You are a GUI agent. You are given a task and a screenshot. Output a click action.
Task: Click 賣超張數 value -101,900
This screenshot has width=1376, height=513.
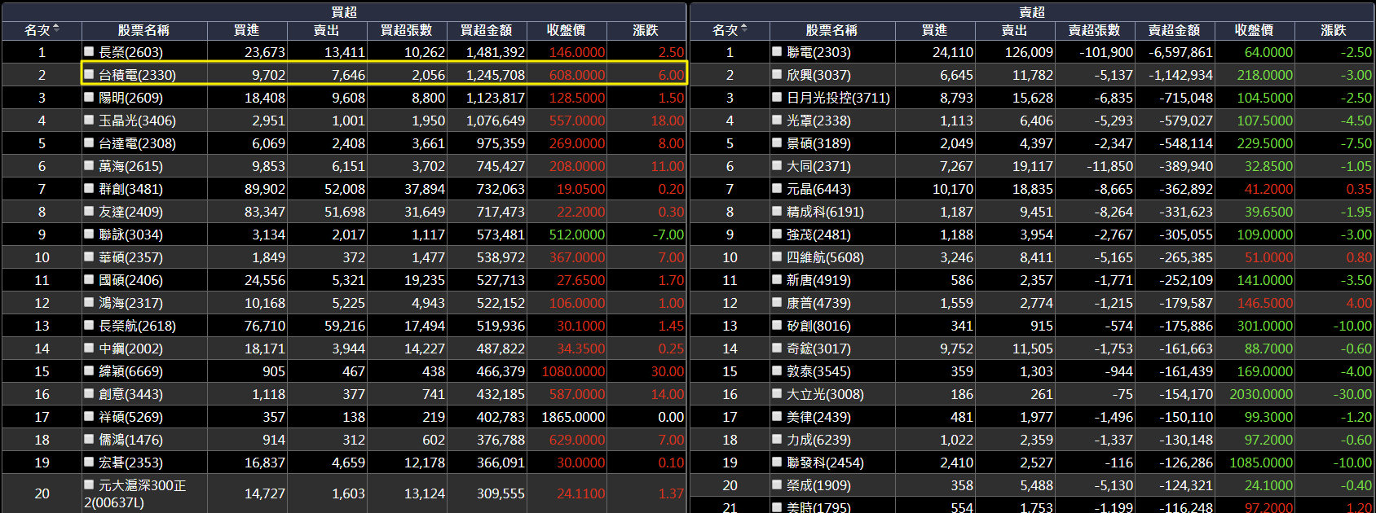[1106, 52]
